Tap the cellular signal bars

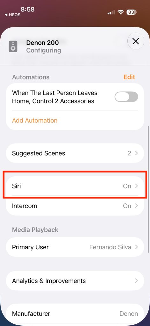[111, 12]
